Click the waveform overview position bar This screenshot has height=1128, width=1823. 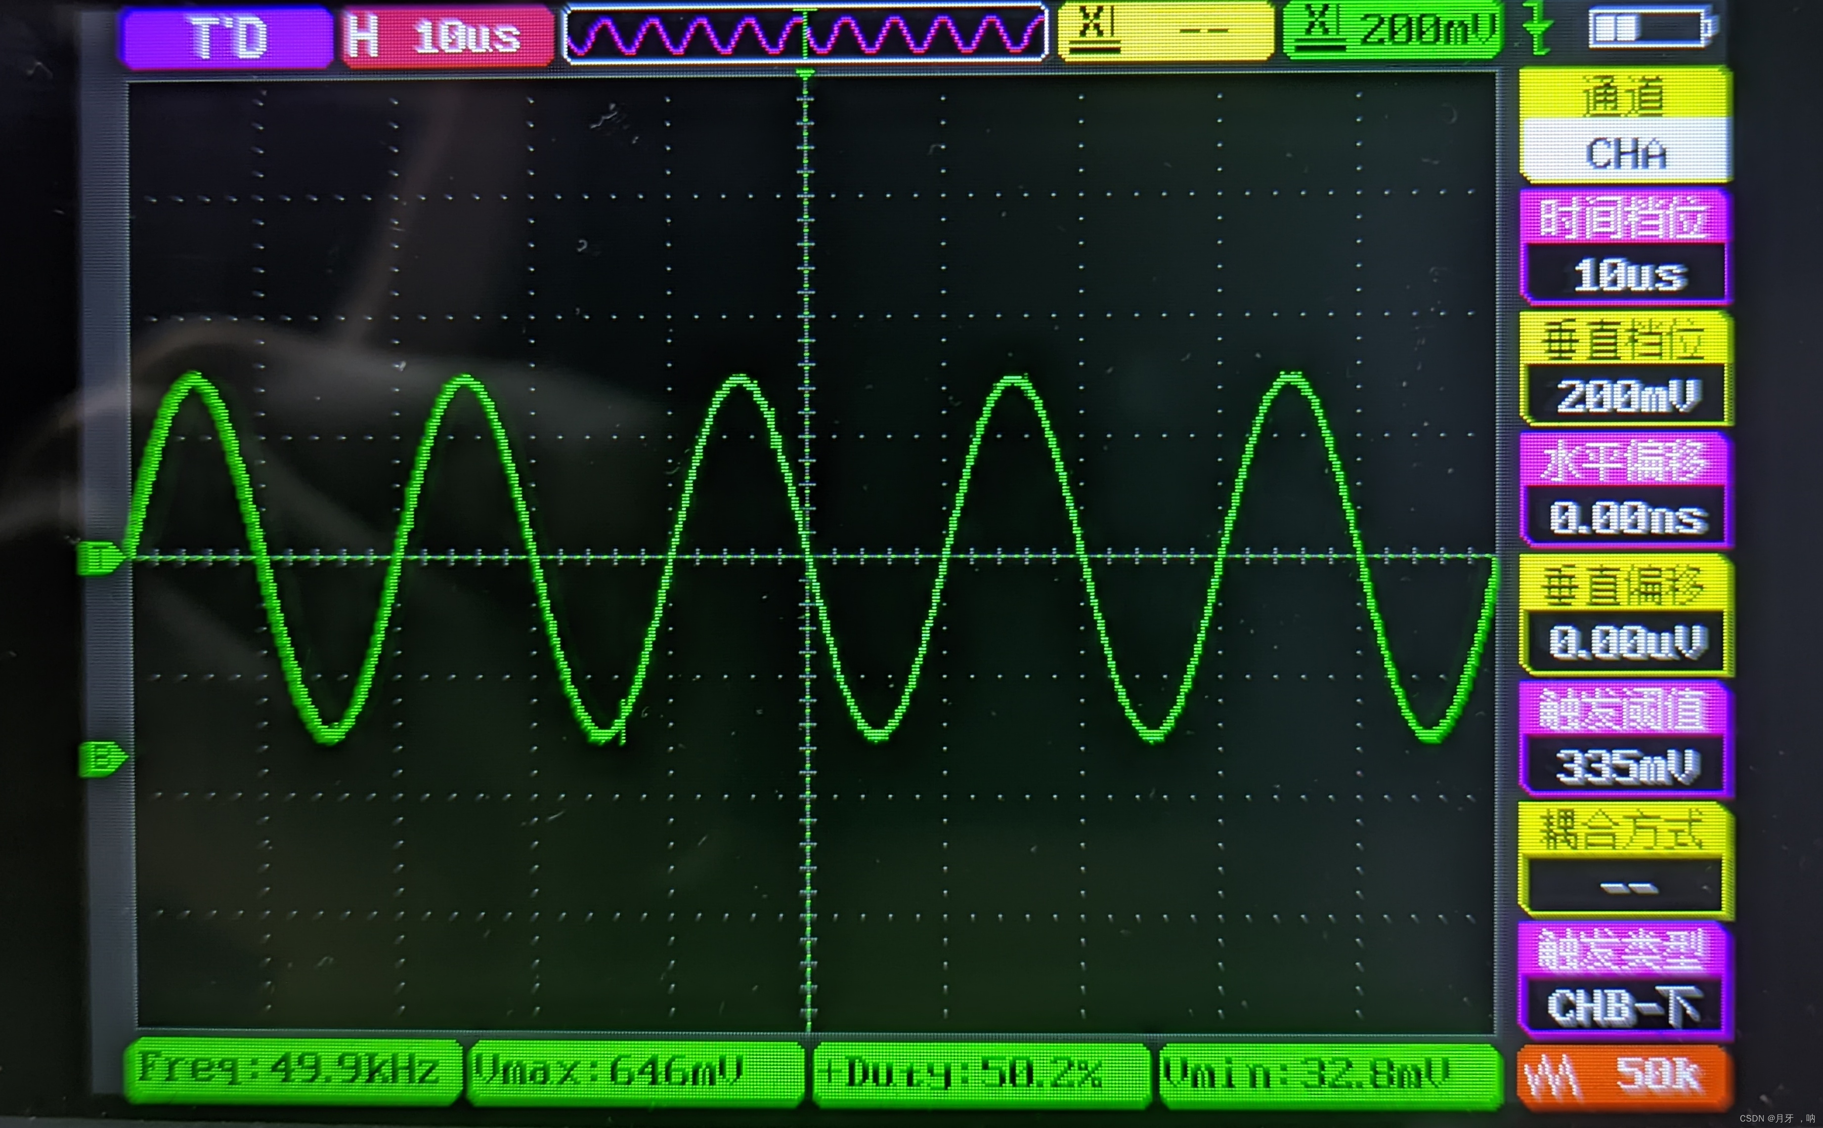coord(805,34)
